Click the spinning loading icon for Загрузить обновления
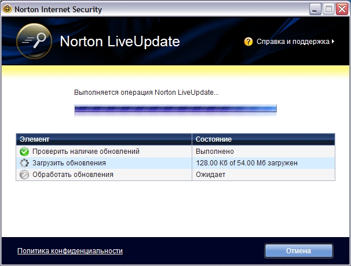Screen dimensions: 351x266 point(24,163)
